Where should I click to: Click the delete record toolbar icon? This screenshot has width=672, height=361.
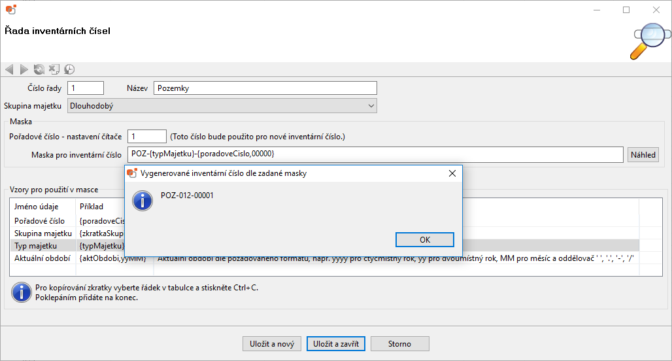pyautogui.click(x=54, y=69)
